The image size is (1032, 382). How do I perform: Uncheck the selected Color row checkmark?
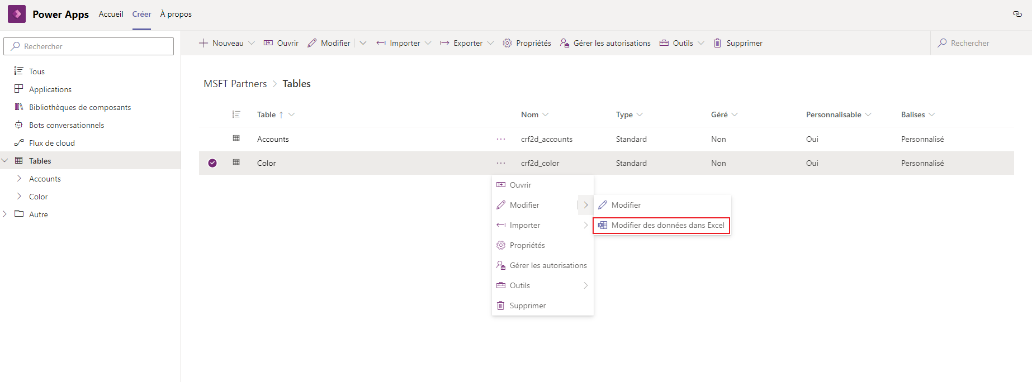point(212,163)
